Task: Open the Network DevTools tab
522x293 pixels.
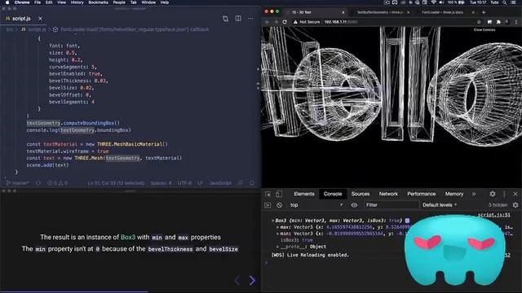Action: tap(388, 194)
